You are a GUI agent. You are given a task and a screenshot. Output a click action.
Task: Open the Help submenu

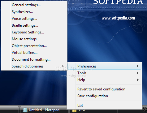(x=104, y=80)
